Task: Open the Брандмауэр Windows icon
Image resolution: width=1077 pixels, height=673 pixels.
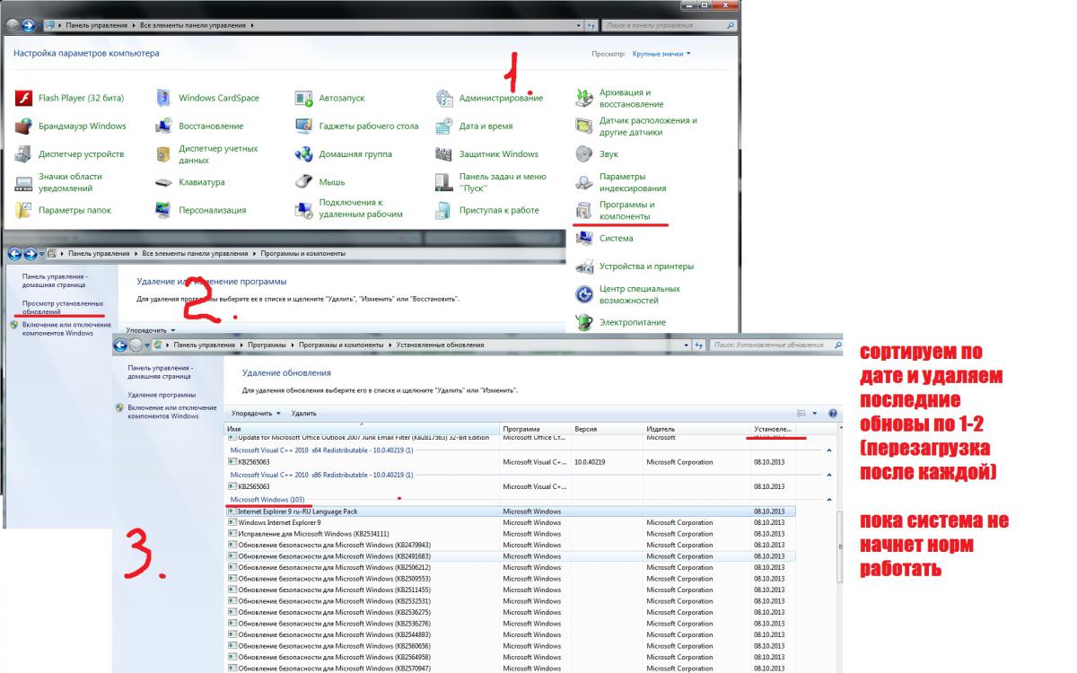Action: [x=24, y=126]
